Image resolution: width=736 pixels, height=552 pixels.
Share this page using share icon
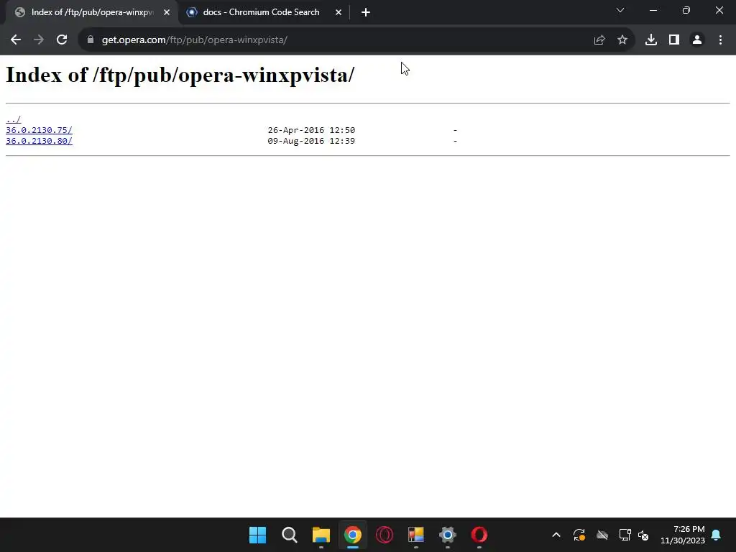[x=599, y=40]
